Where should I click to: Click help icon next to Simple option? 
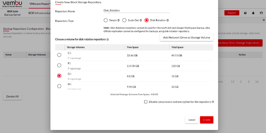119,21
